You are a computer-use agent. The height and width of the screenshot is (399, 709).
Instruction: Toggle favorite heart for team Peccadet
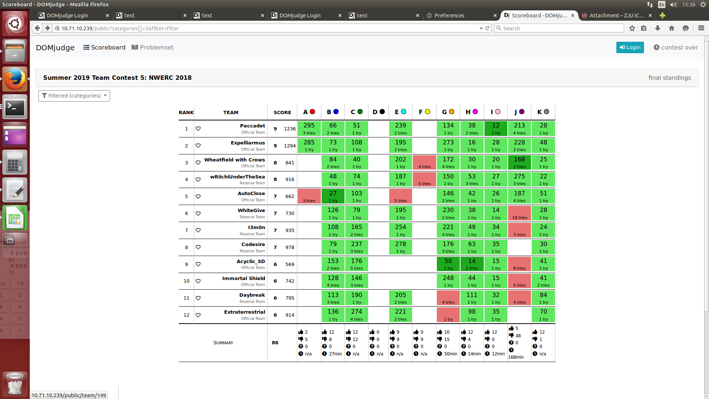198,129
